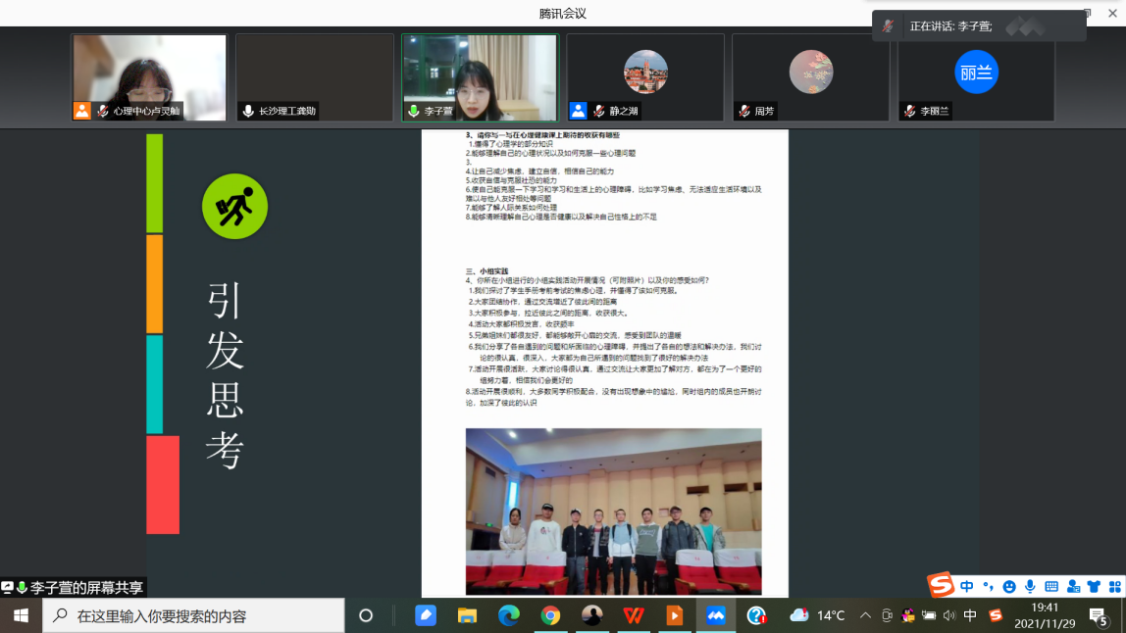Open WPS Office in the taskbar
Image resolution: width=1126 pixels, height=633 pixels.
[x=634, y=615]
